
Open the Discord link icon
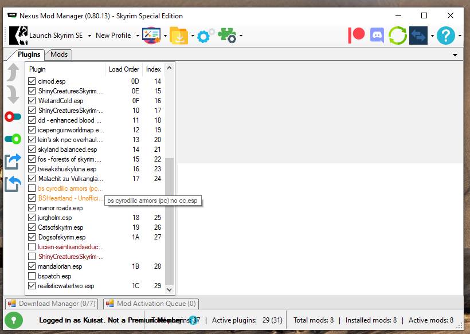click(377, 36)
